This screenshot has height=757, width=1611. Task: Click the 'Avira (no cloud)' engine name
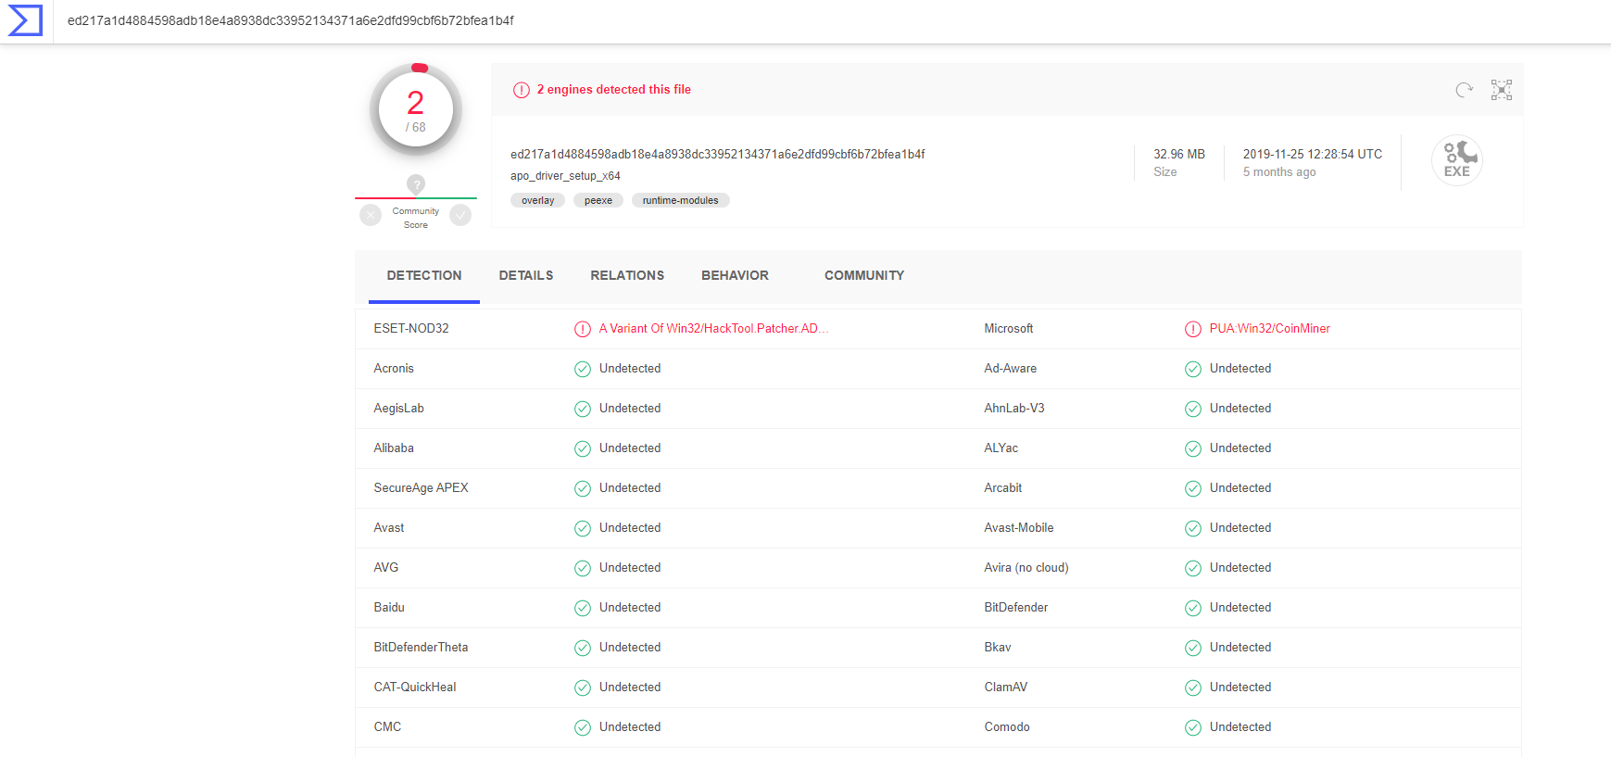[1026, 568]
